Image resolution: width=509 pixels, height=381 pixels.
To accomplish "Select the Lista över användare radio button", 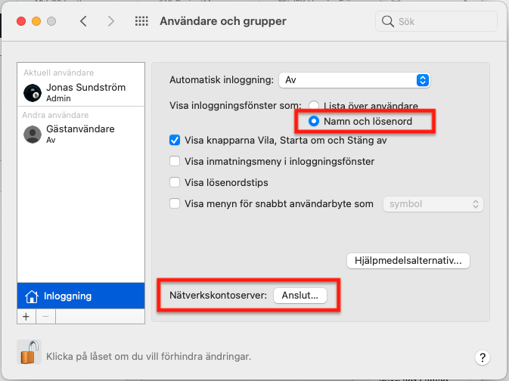I will click(314, 106).
